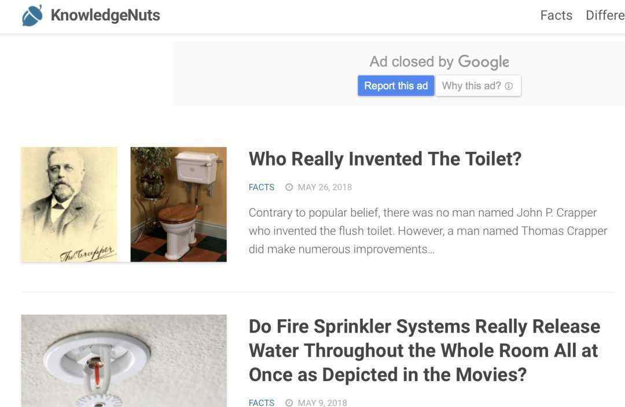Open the KnowledgeNuts home title link

pos(105,15)
